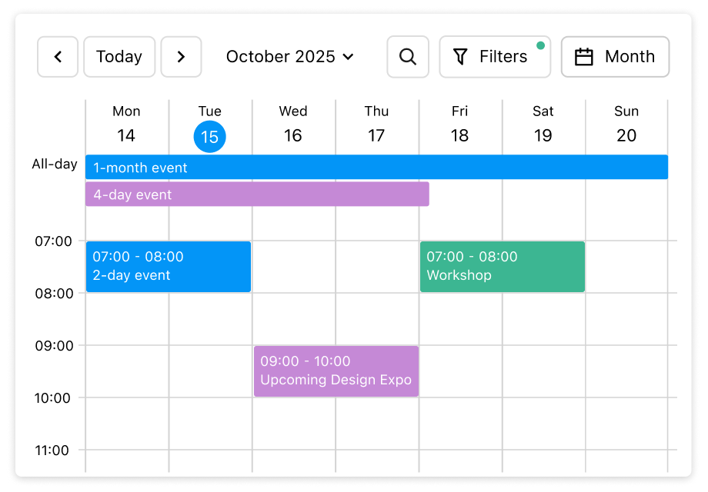The width and height of the screenshot is (708, 492).
Task: Open the Upcoming Design Expo event
Action: 336,371
